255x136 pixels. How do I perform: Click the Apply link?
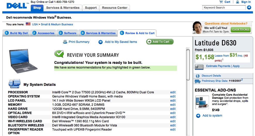pos(236,66)
